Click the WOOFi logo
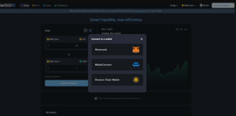 8,5
